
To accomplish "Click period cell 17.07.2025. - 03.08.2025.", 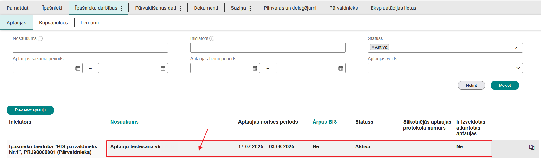I will coord(267,146).
